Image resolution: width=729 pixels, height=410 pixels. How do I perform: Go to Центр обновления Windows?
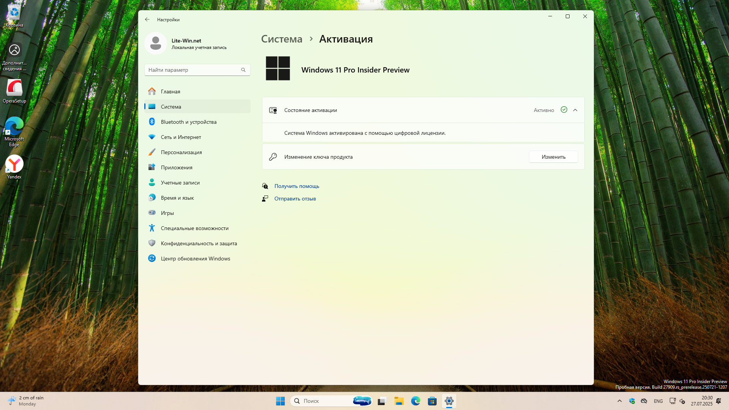[195, 259]
